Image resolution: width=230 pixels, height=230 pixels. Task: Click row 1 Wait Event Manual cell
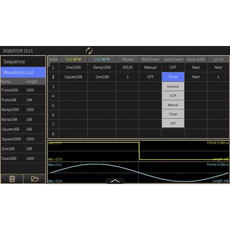(x=150, y=67)
